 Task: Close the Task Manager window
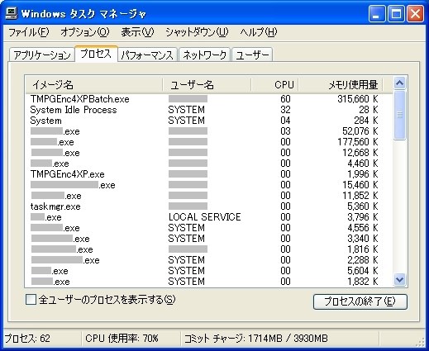pyautogui.click(x=415, y=13)
